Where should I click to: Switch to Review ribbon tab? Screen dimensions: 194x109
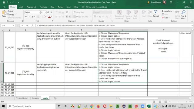tap(61, 7)
